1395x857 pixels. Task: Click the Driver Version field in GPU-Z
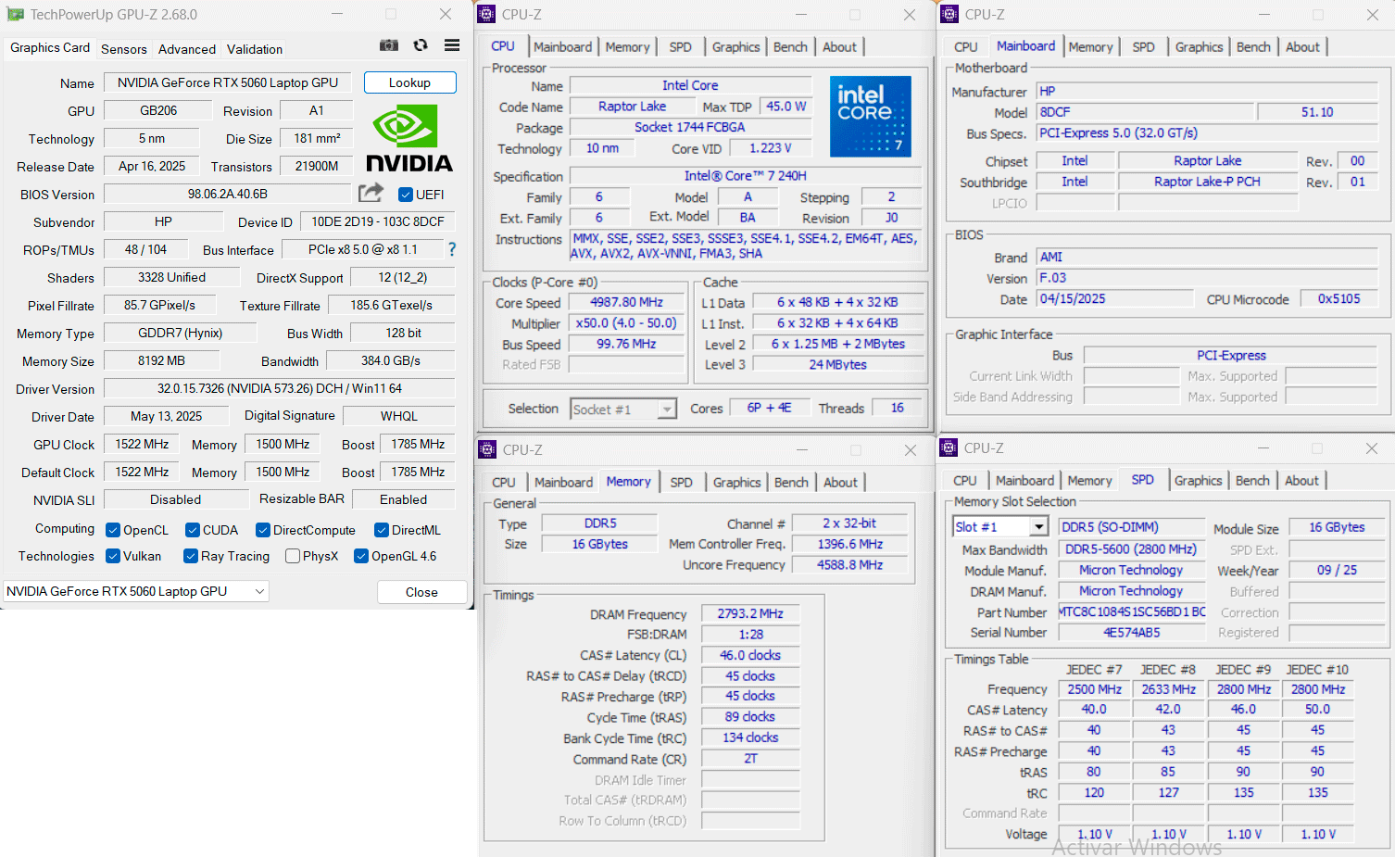pos(280,388)
